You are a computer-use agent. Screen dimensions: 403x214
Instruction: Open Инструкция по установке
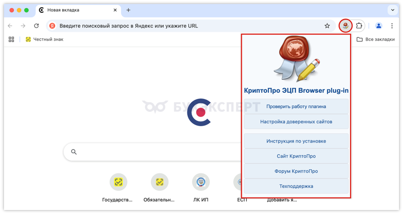(x=296, y=141)
